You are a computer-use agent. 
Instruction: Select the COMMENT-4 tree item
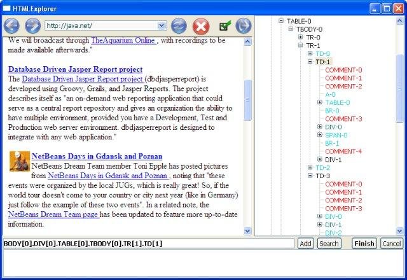pos(343,151)
